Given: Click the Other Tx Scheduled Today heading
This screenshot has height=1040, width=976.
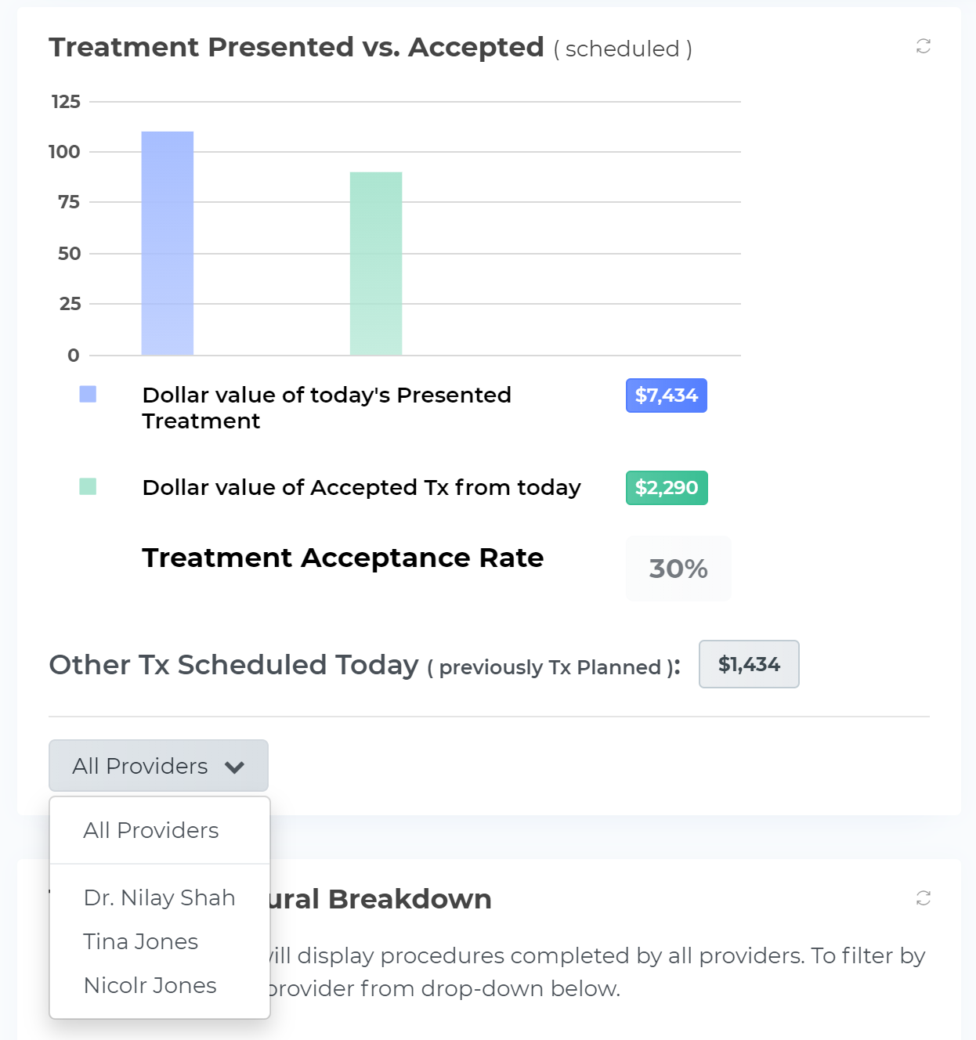Looking at the screenshot, I should click(233, 665).
